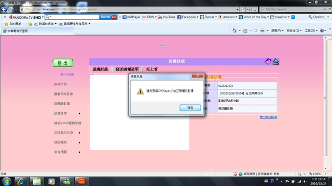
Task: Close the web page message dialog
Action: point(198,75)
